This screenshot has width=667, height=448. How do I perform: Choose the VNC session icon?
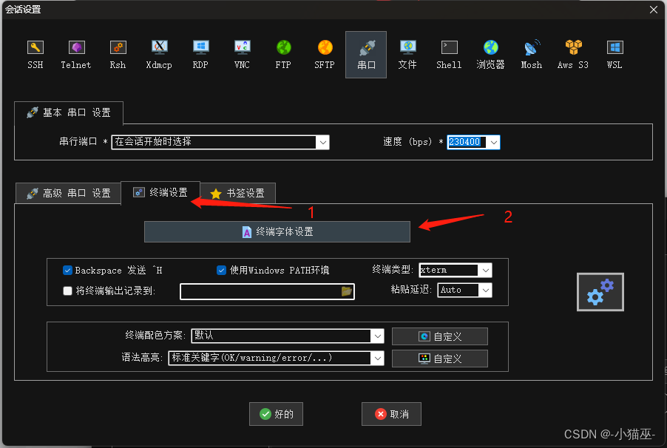242,55
